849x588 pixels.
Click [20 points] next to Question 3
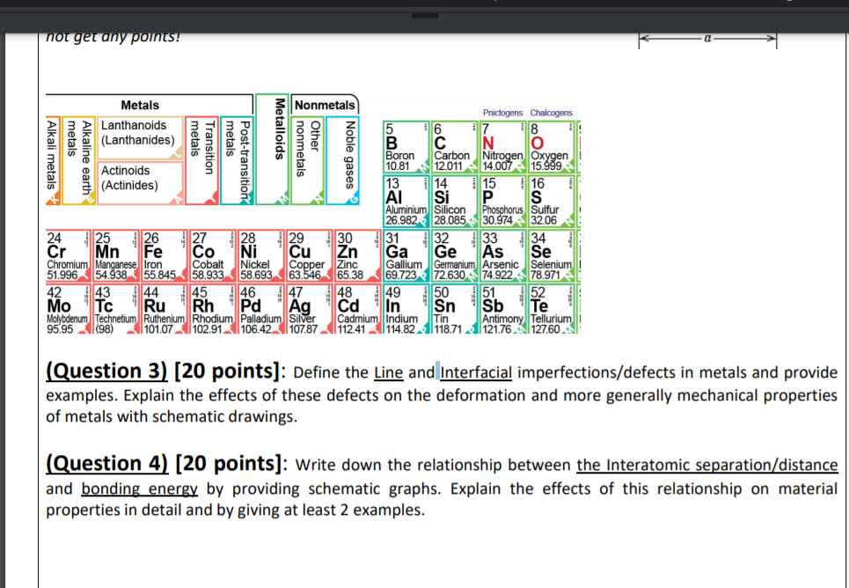226,371
